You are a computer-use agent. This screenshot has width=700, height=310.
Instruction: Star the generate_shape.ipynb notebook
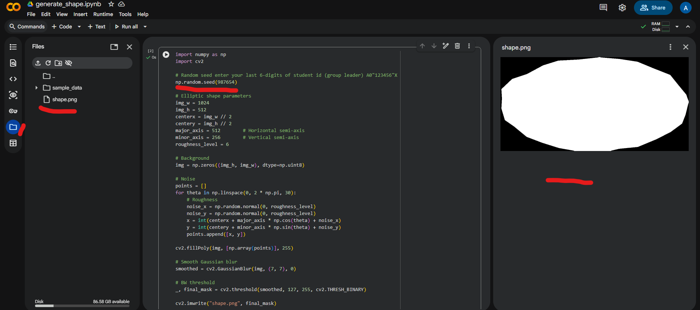coord(111,4)
